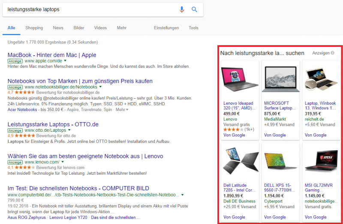This screenshot has height=224, width=343.
Task: Open Einstellungen menu
Action: [x=166, y=28]
